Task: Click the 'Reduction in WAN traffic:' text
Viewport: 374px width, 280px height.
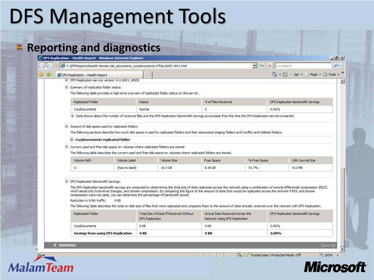Action: coord(88,201)
